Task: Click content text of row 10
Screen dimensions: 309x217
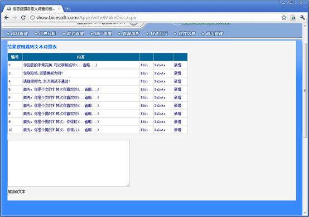Action: coord(61,130)
